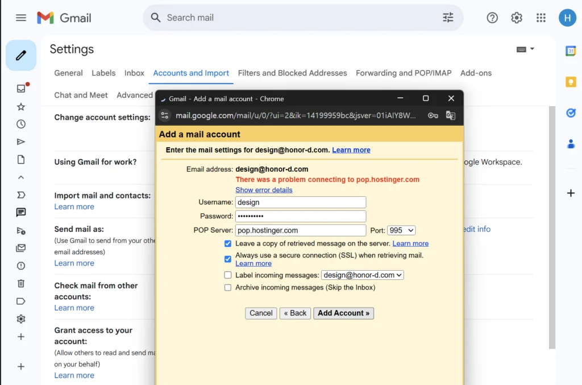Enable Label incoming messages checkbox

point(228,275)
